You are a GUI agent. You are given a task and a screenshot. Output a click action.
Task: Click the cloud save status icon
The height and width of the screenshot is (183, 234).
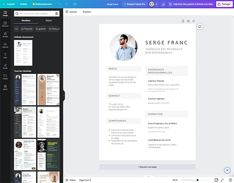[x=75, y=4]
